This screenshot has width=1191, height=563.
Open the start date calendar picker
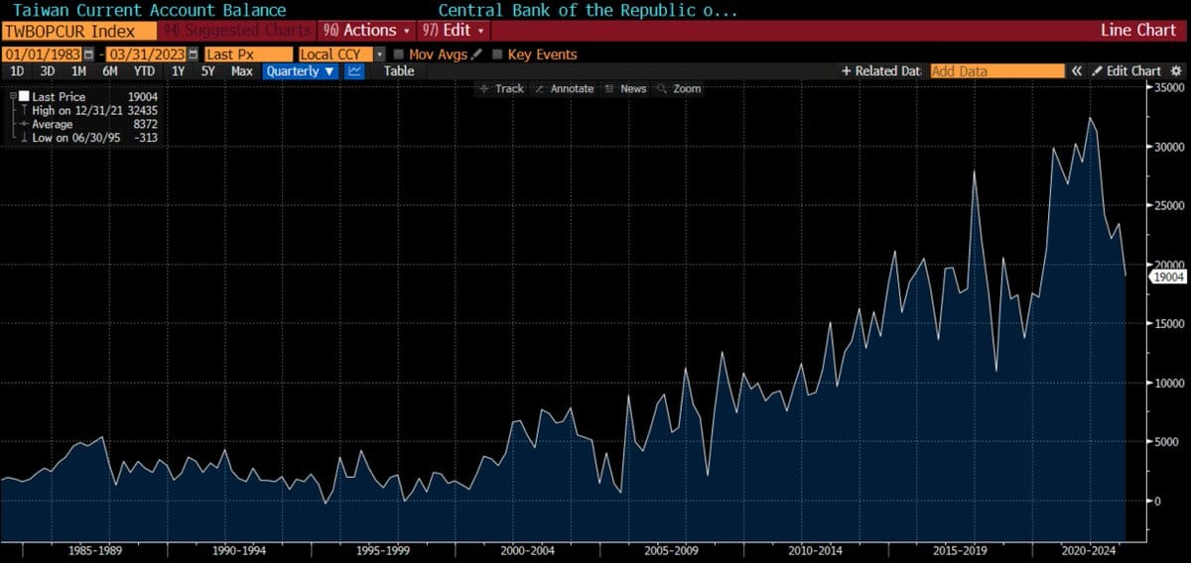(x=90, y=55)
